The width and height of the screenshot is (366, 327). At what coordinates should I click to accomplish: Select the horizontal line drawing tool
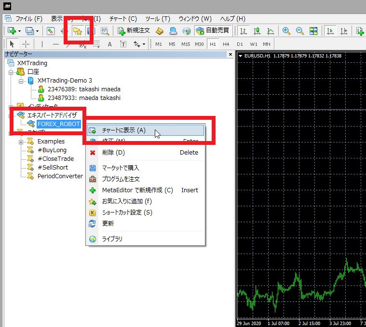click(55, 44)
